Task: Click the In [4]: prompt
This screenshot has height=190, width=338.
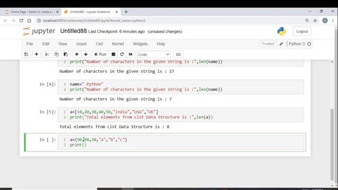Action: click(48, 84)
